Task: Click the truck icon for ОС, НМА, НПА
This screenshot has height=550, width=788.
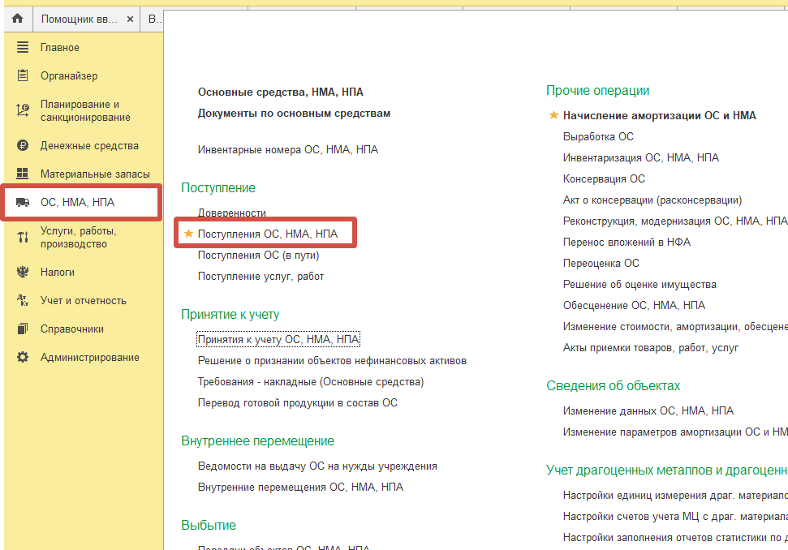Action: pyautogui.click(x=23, y=202)
